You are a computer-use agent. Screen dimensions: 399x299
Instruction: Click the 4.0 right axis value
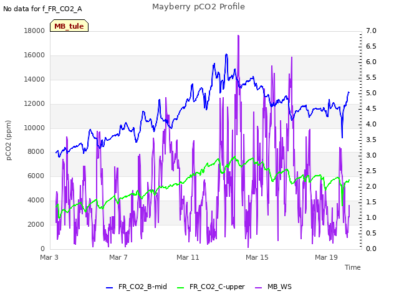pos(371,125)
